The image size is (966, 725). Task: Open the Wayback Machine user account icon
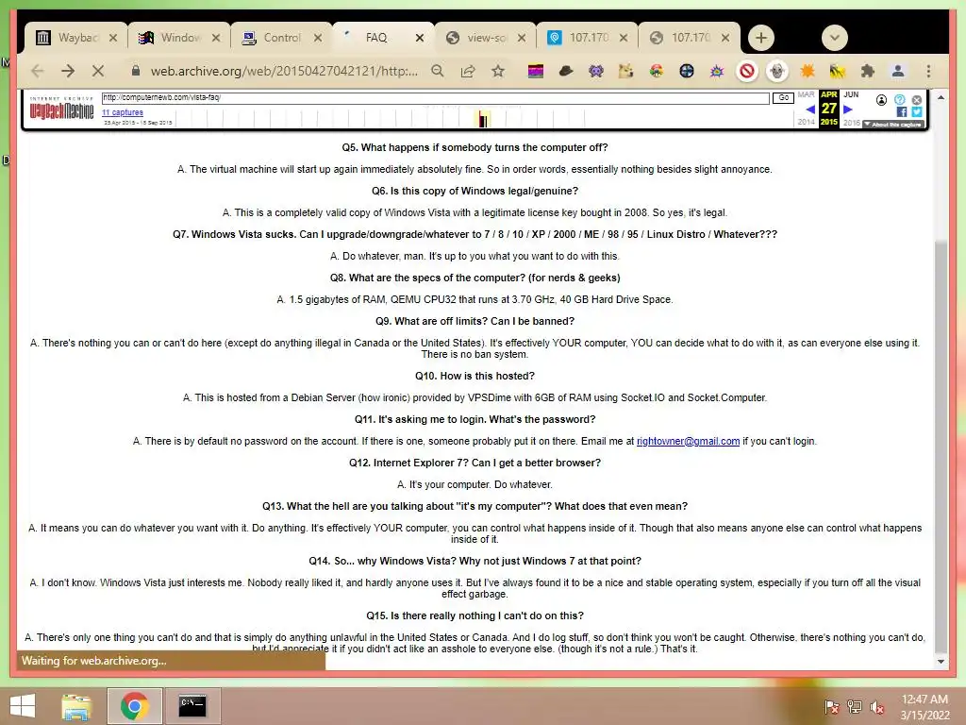(x=882, y=100)
